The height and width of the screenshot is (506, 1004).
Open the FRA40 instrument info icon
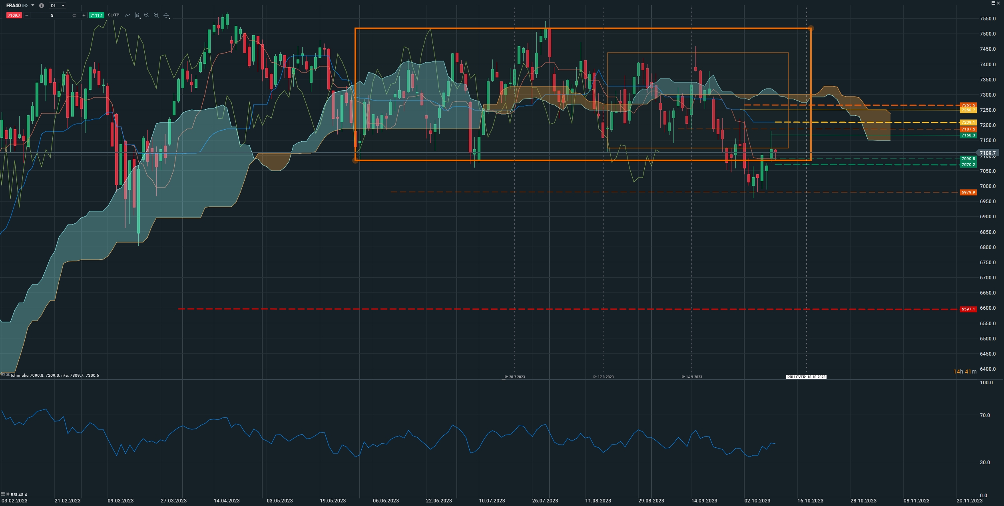pyautogui.click(x=42, y=6)
